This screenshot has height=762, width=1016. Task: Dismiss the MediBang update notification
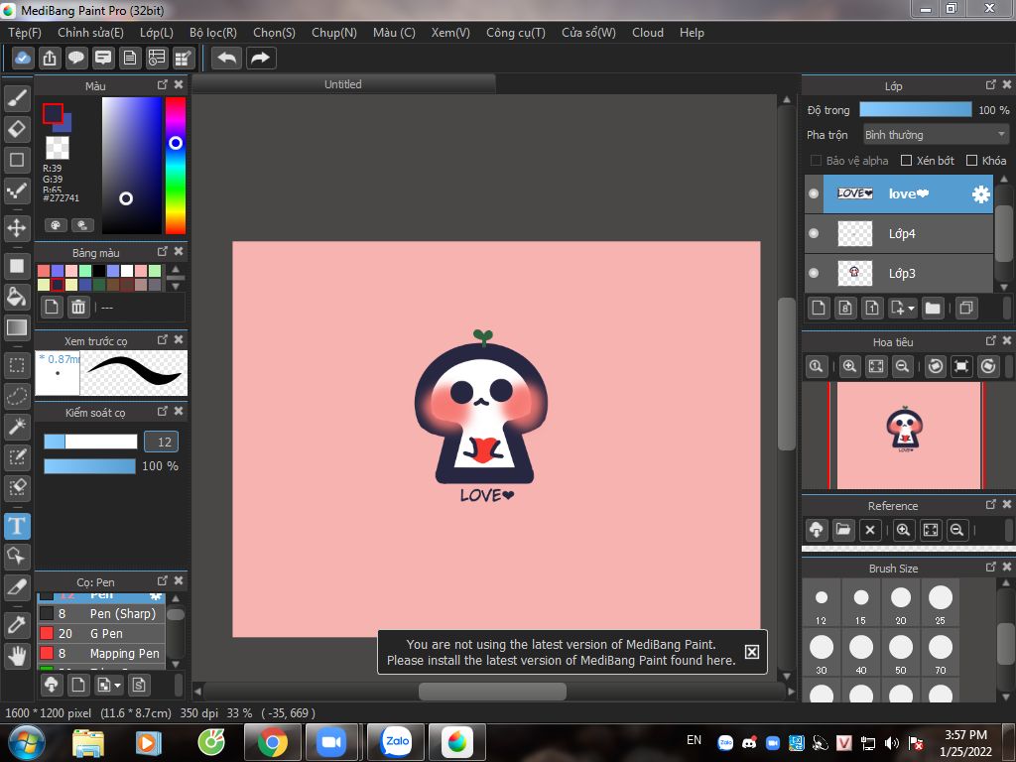pos(752,652)
